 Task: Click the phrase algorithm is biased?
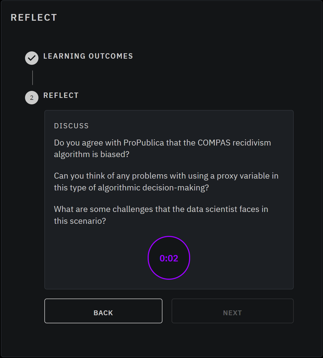(92, 154)
